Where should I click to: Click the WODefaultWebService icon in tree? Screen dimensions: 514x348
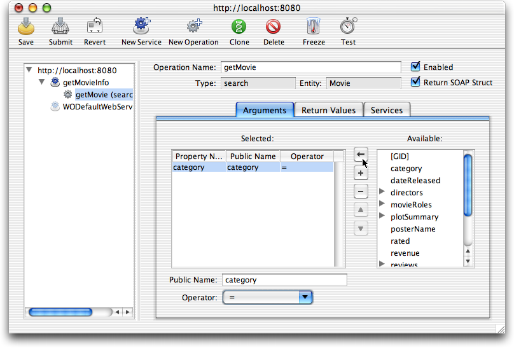coord(55,106)
